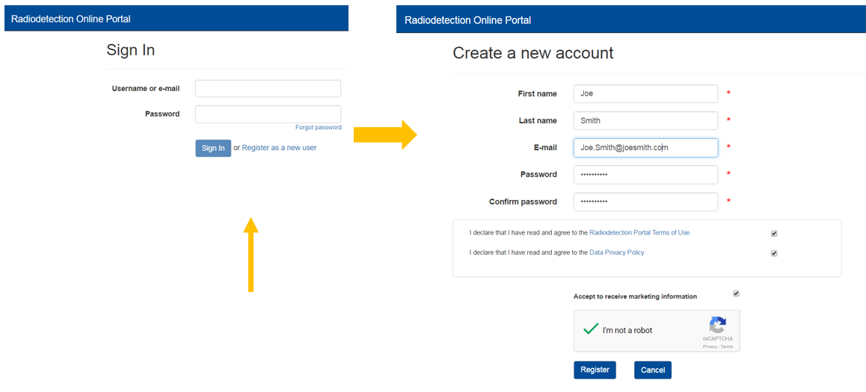Uncheck Accept to receive marketing information
This screenshot has width=866, height=392.
[x=736, y=293]
